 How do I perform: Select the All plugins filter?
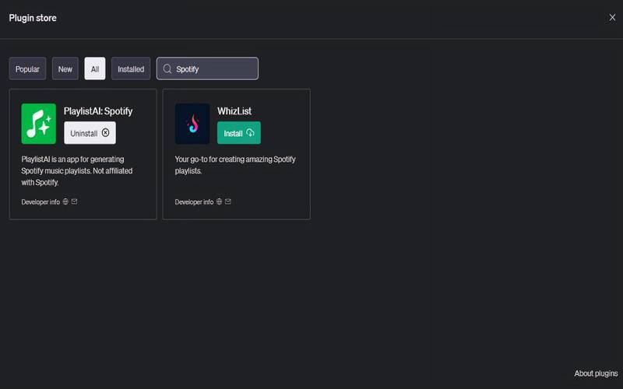95,68
